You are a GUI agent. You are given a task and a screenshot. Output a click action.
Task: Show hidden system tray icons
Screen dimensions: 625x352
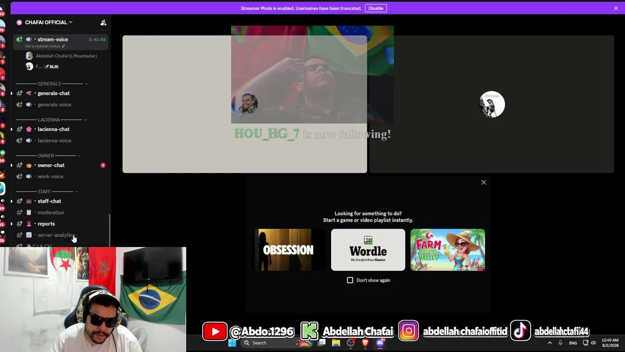549,343
